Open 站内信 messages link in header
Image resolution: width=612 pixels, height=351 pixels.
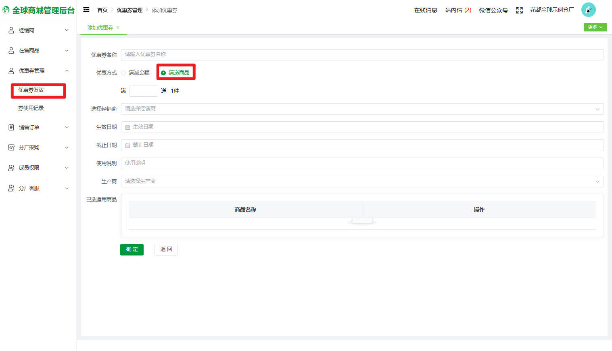click(458, 10)
